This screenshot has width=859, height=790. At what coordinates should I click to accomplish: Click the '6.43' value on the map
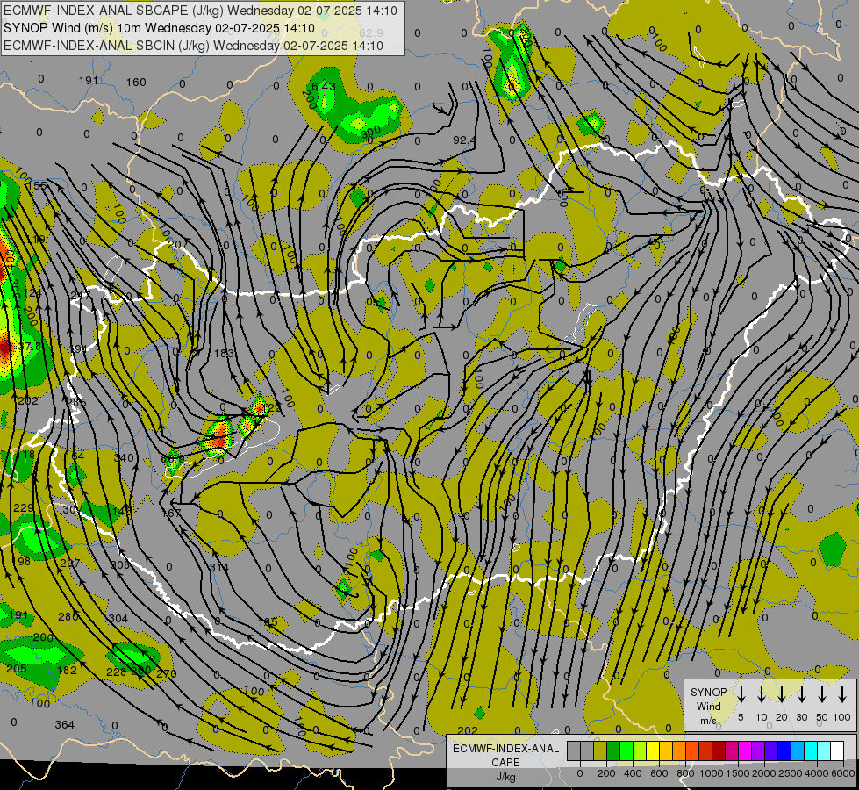point(323,86)
